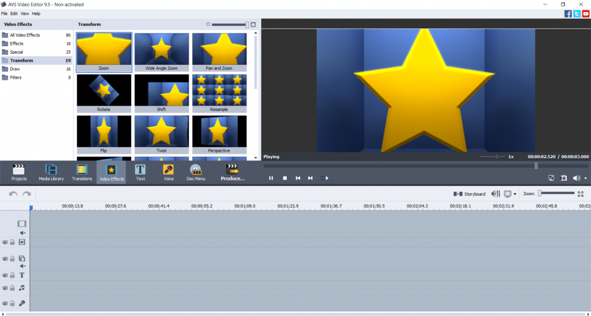Image resolution: width=591 pixels, height=316 pixels.
Task: Open the Disc Menu panel
Action: pyautogui.click(x=196, y=172)
